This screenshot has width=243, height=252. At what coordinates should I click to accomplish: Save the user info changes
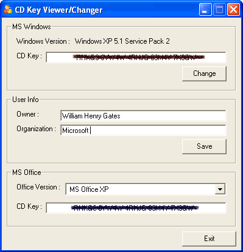[x=204, y=146]
